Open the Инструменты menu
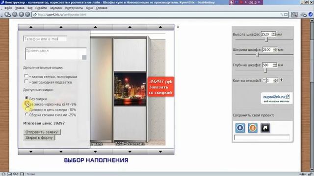Image resolution: width=314 pixels, height=176 pixels. (x=74, y=8)
